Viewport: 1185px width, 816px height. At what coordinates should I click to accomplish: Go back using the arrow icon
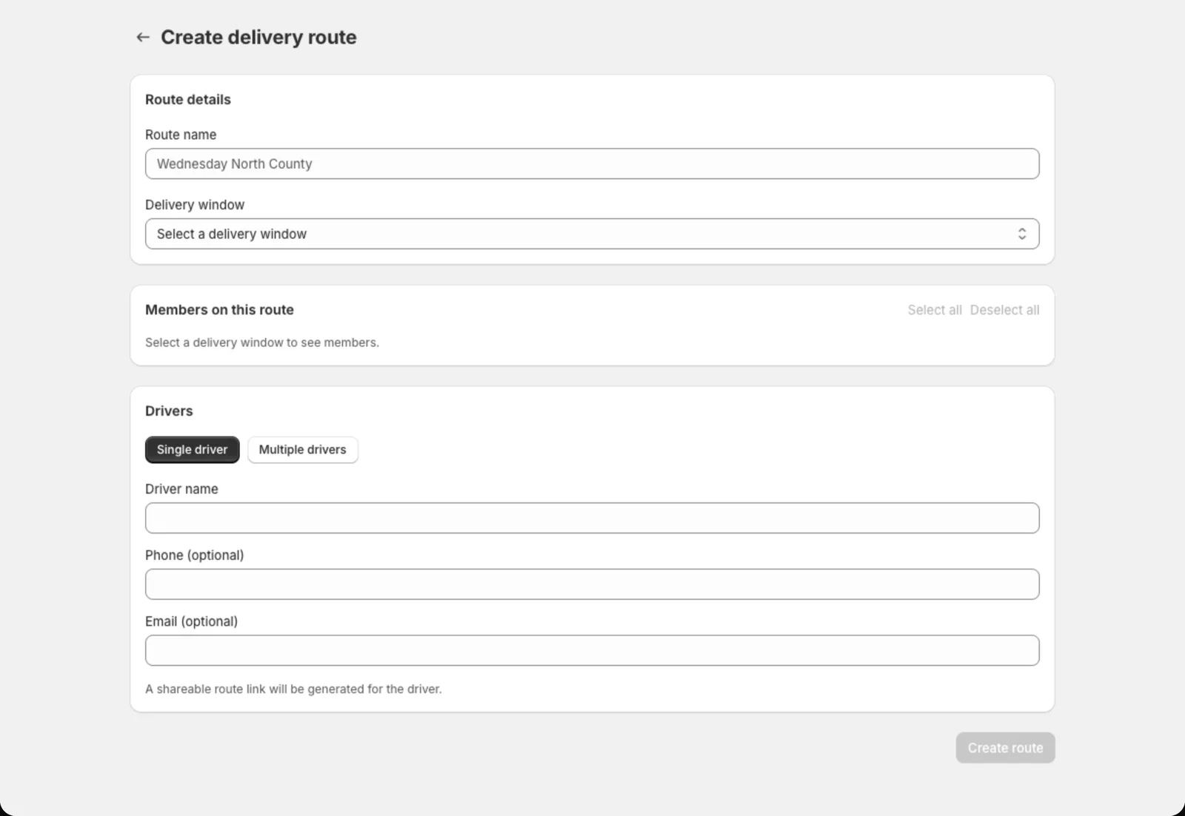(143, 37)
